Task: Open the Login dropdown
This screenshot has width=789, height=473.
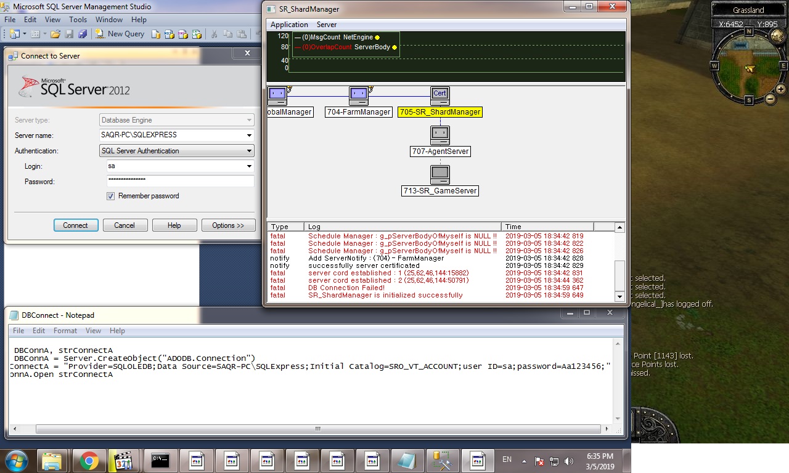Action: pyautogui.click(x=249, y=166)
